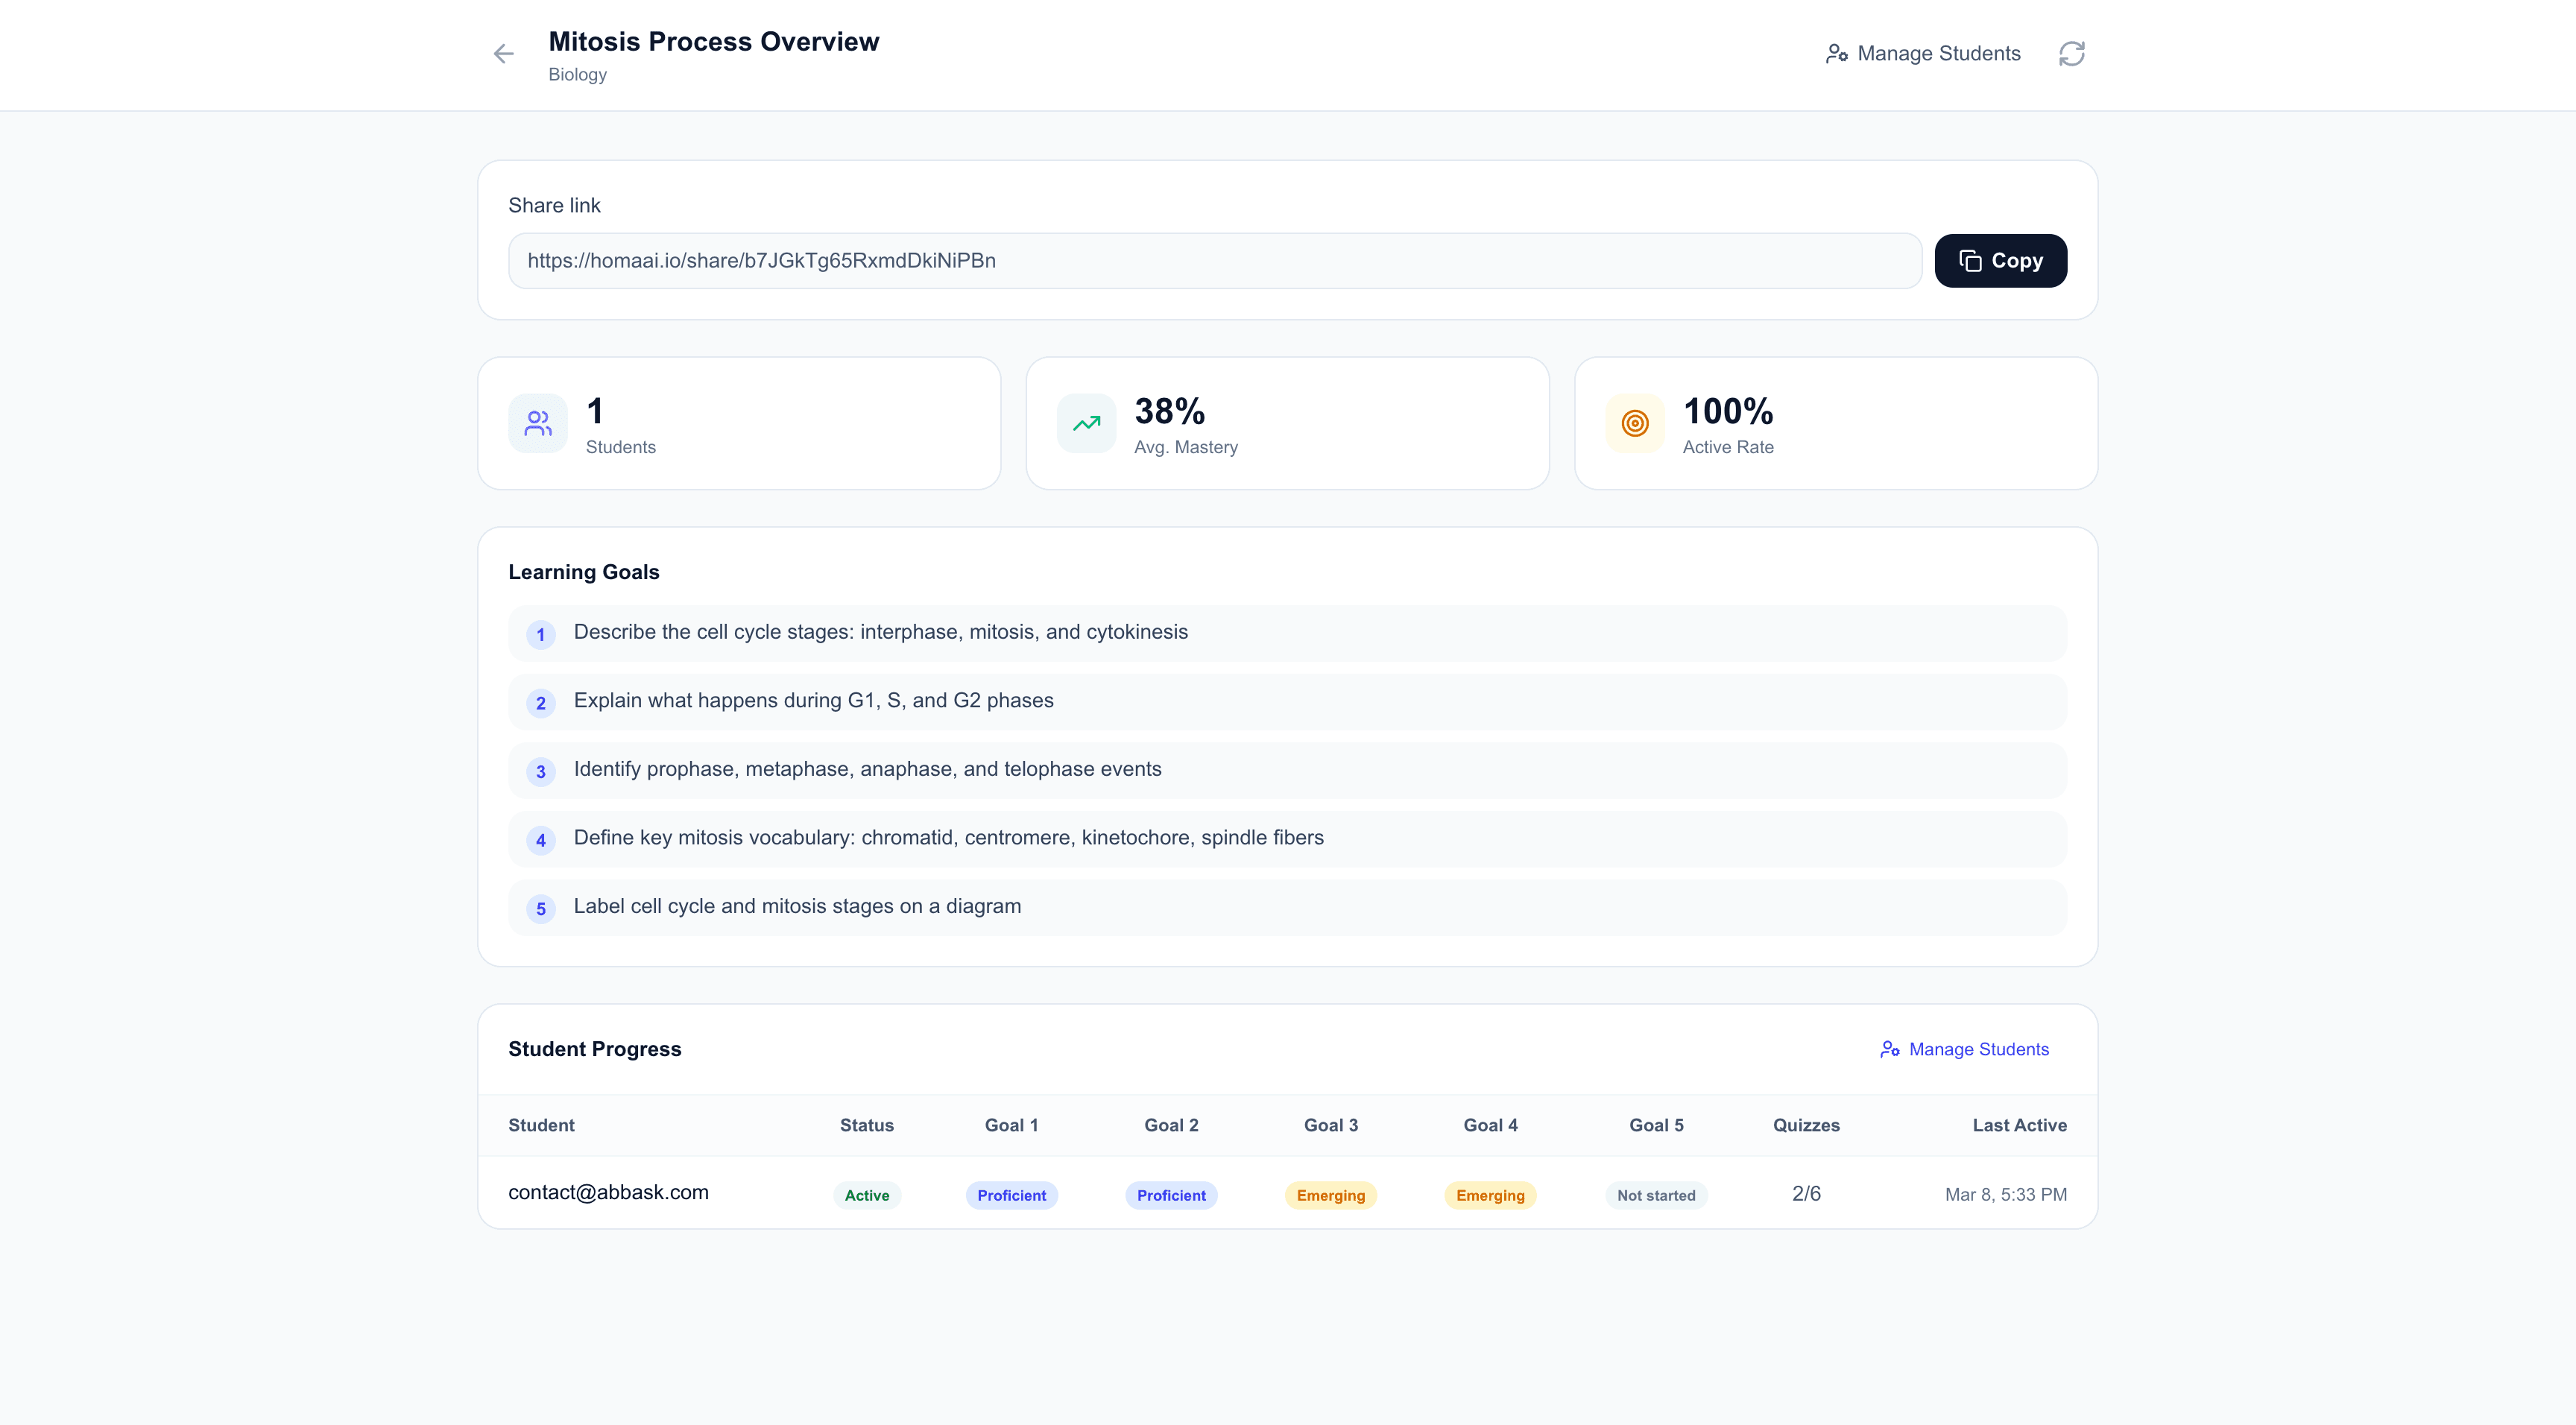Click the back arrow beside Mitosis Process Overview
This screenshot has width=2576, height=1425.
503,53
